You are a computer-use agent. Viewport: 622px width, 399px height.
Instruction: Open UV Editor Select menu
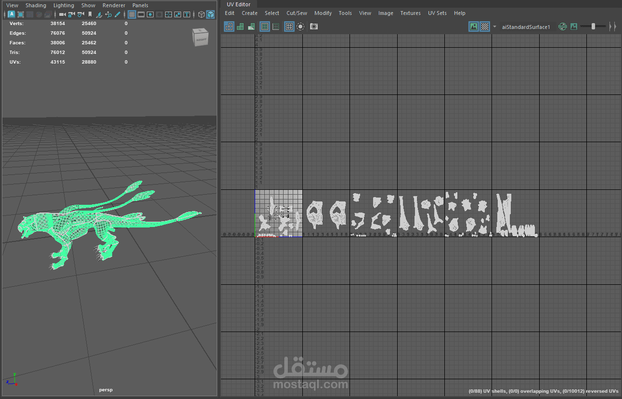point(272,13)
